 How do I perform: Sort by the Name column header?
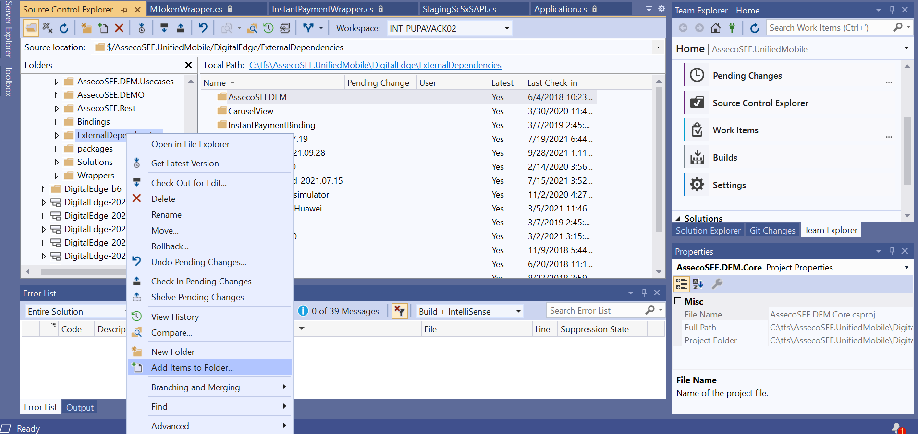pos(272,83)
